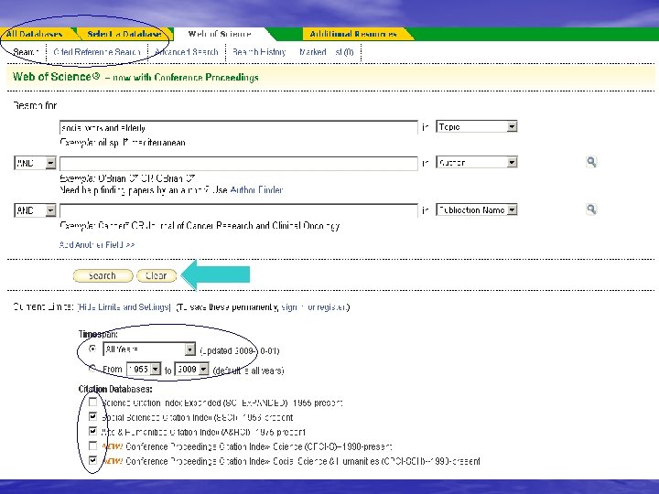Open the From start year dropdown

click(x=144, y=369)
